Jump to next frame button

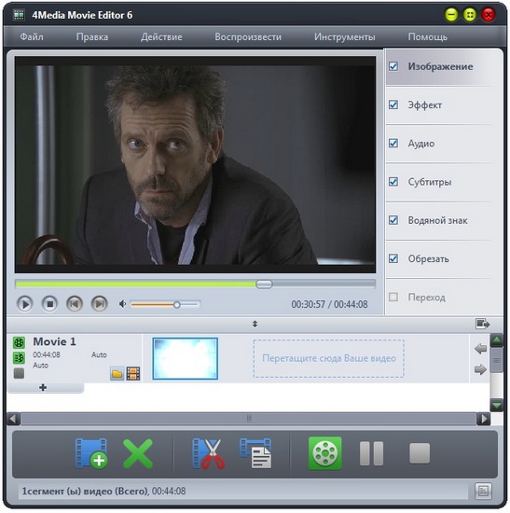click(100, 304)
